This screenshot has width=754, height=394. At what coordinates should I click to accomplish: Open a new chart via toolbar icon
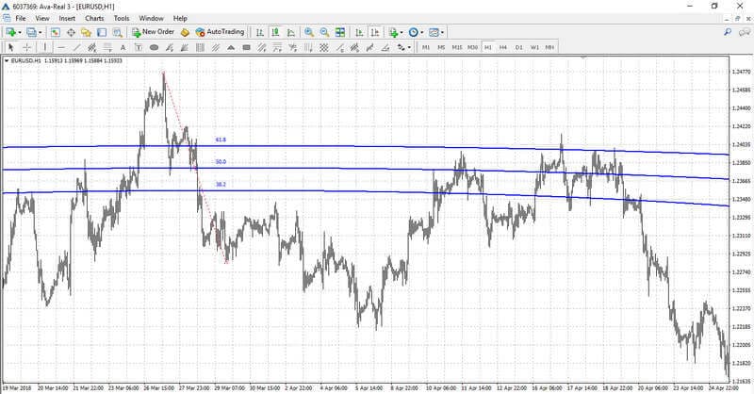10,32
